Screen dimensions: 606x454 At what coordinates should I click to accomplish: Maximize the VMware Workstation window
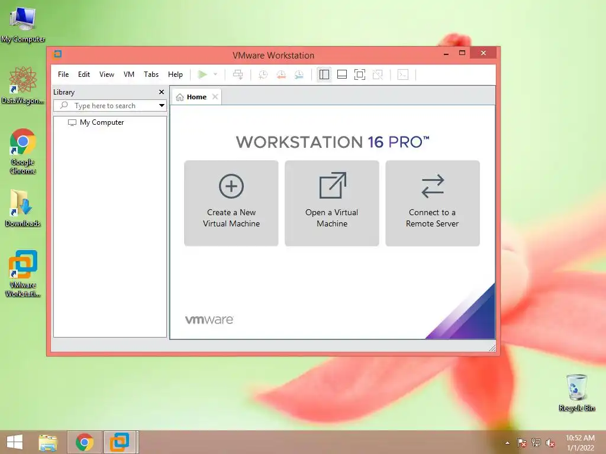pos(462,53)
